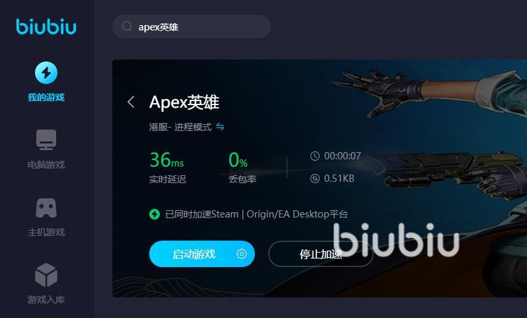Open the 主机游戏 gamepad section

tap(46, 217)
